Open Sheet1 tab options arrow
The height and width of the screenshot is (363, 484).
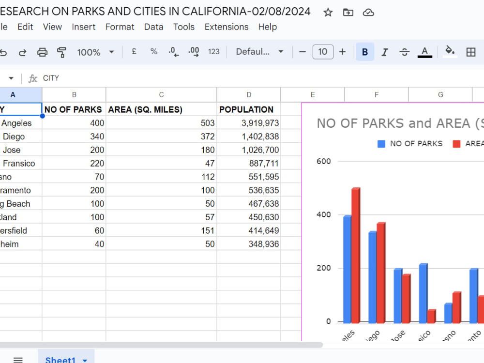85,360
